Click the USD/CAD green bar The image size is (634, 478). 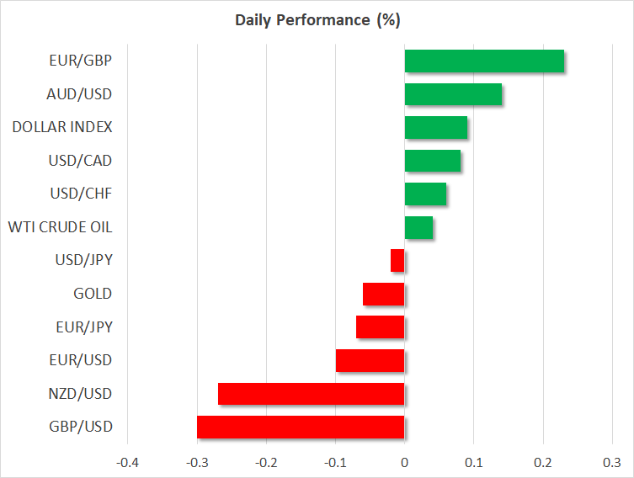tap(433, 161)
